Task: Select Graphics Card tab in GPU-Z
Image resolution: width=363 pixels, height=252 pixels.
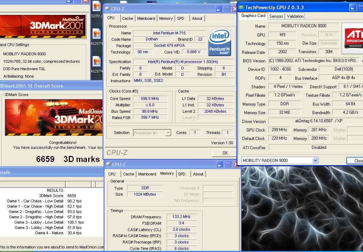Action: point(253,16)
